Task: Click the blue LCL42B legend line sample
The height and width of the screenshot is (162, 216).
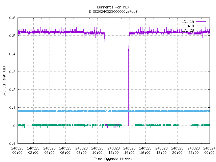Action: (x=201, y=30)
